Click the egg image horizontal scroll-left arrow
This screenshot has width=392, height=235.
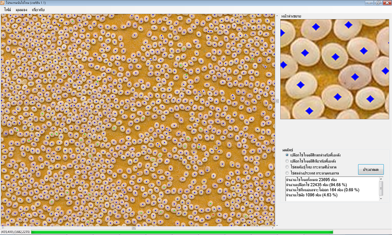pos(3,228)
